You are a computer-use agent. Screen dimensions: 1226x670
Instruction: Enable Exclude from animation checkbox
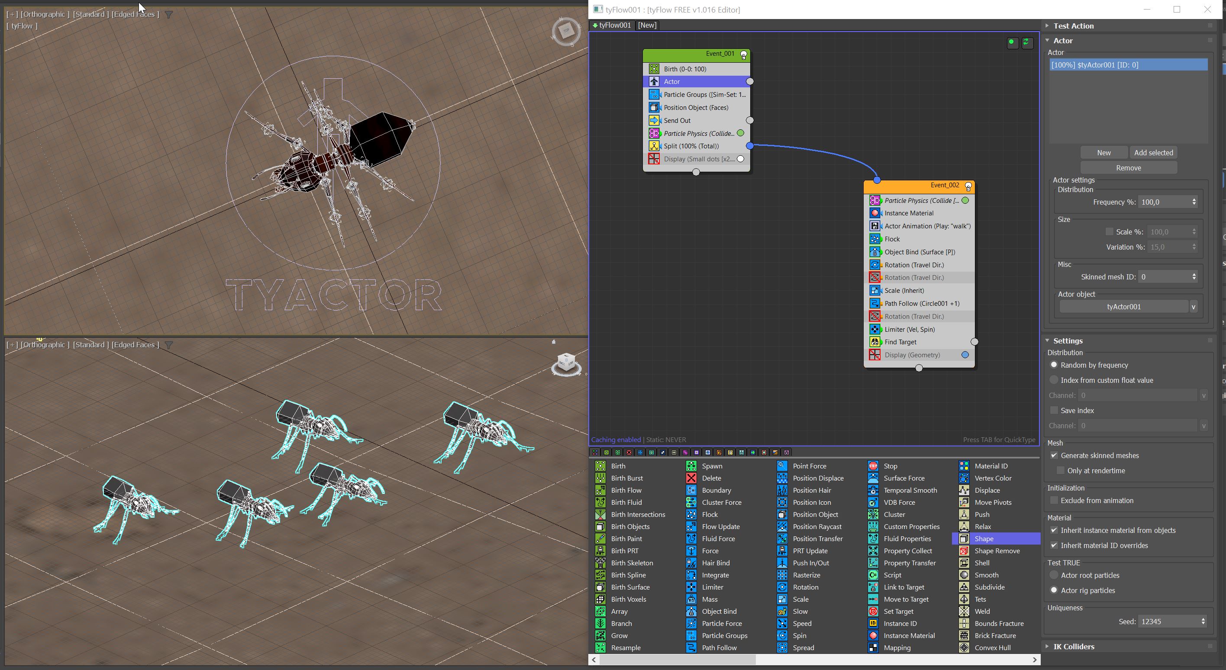[x=1054, y=501]
